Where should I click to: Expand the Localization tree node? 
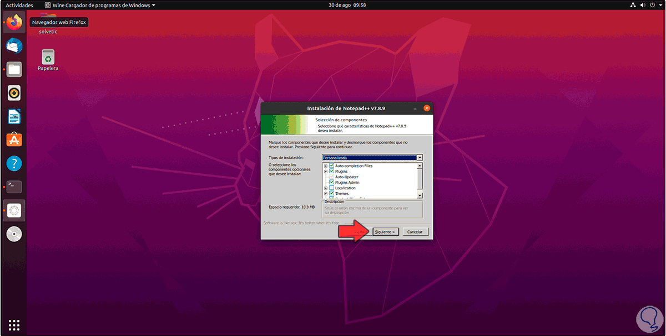click(x=326, y=188)
